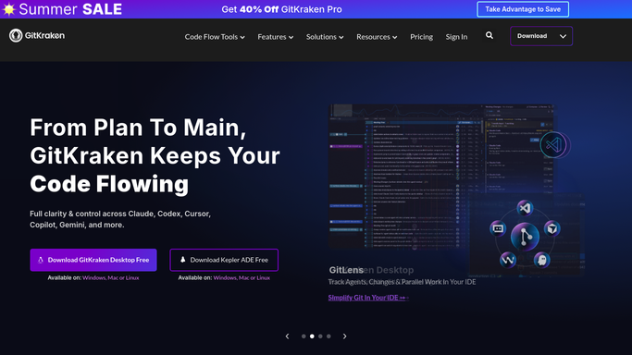Click the GitKraken logo
Image resolution: width=632 pixels, height=355 pixels.
point(37,35)
